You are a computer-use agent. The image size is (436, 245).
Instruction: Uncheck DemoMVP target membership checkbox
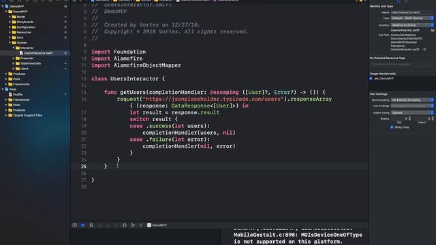coord(371,79)
